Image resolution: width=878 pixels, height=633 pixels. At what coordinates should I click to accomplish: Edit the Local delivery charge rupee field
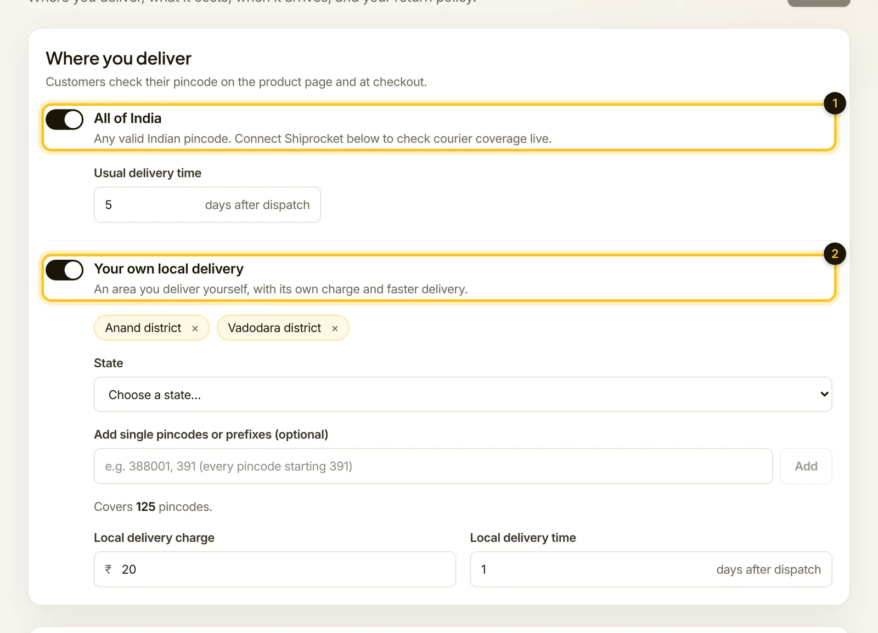[x=274, y=569]
